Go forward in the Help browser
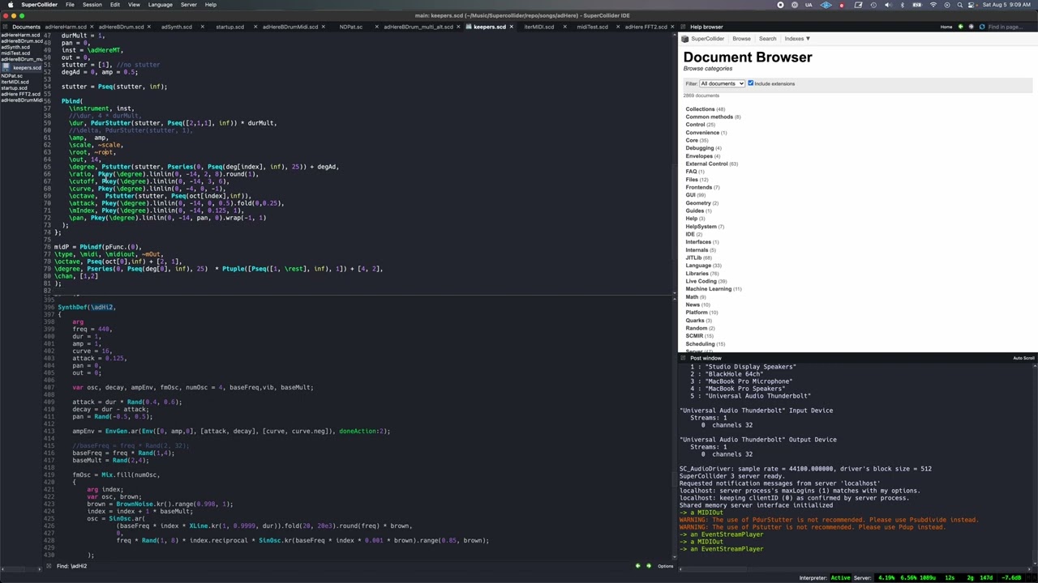The image size is (1038, 583). coord(971,27)
